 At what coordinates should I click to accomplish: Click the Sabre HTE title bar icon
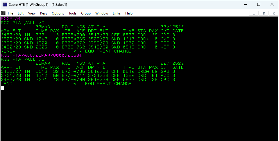click(5, 4)
